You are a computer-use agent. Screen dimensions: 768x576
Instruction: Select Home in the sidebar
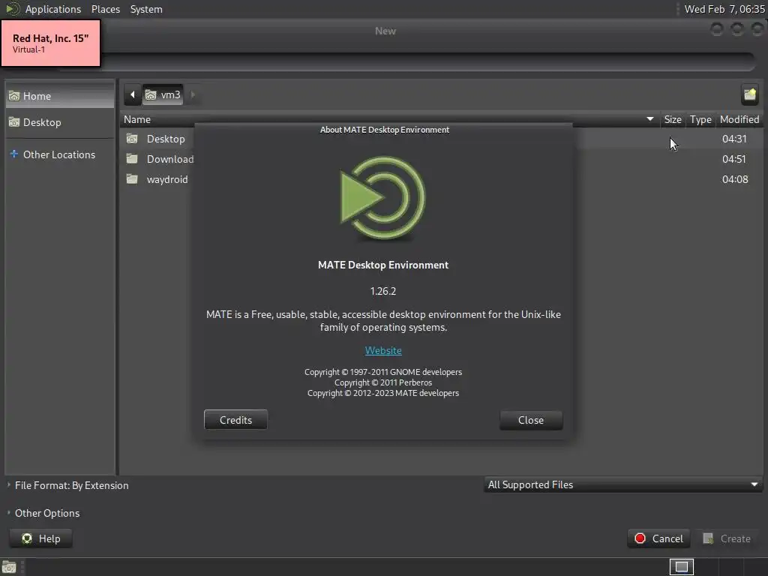tap(60, 96)
